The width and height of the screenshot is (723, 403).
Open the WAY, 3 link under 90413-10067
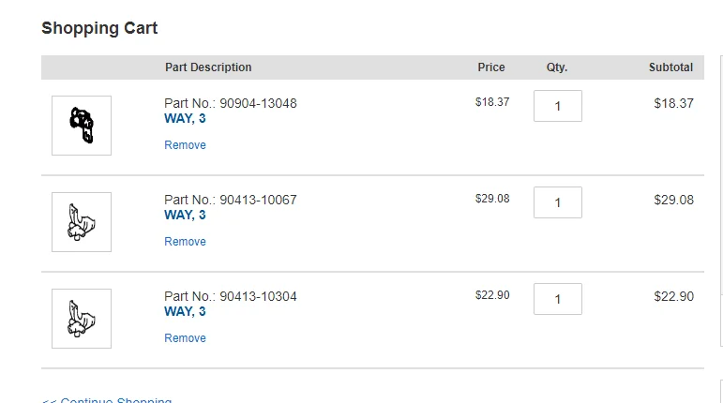185,216
